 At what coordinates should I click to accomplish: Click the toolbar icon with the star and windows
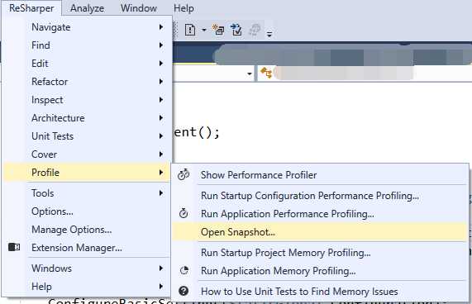pyautogui.click(x=218, y=30)
